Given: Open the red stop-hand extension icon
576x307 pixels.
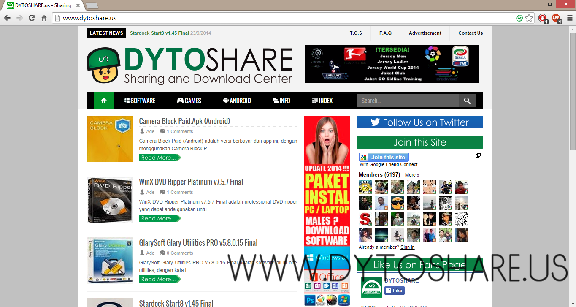Looking at the screenshot, I should (x=543, y=18).
